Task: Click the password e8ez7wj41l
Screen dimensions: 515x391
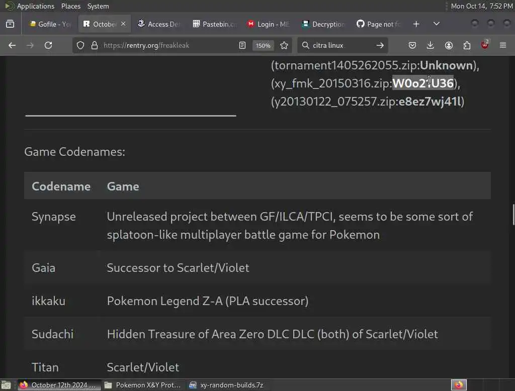Action: click(430, 102)
